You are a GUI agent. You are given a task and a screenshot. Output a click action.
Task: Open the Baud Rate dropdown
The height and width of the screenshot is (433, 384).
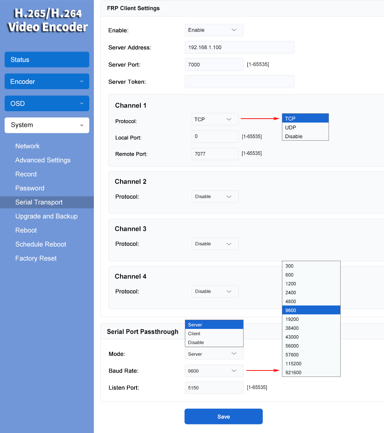(214, 370)
